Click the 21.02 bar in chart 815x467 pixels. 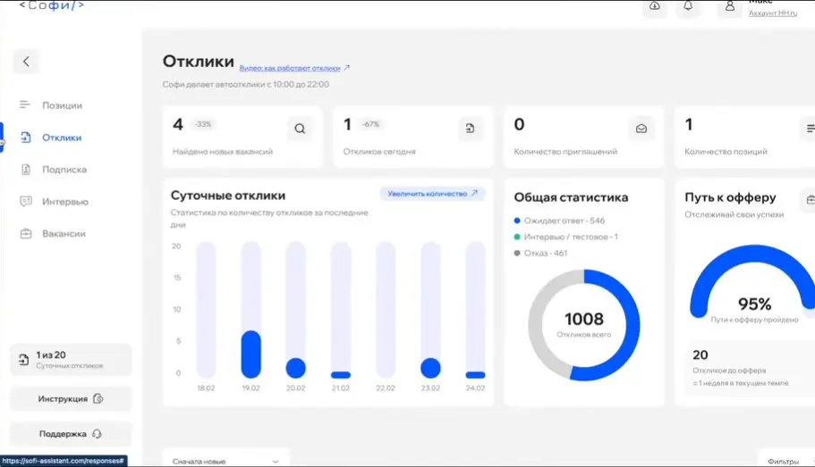(x=341, y=375)
